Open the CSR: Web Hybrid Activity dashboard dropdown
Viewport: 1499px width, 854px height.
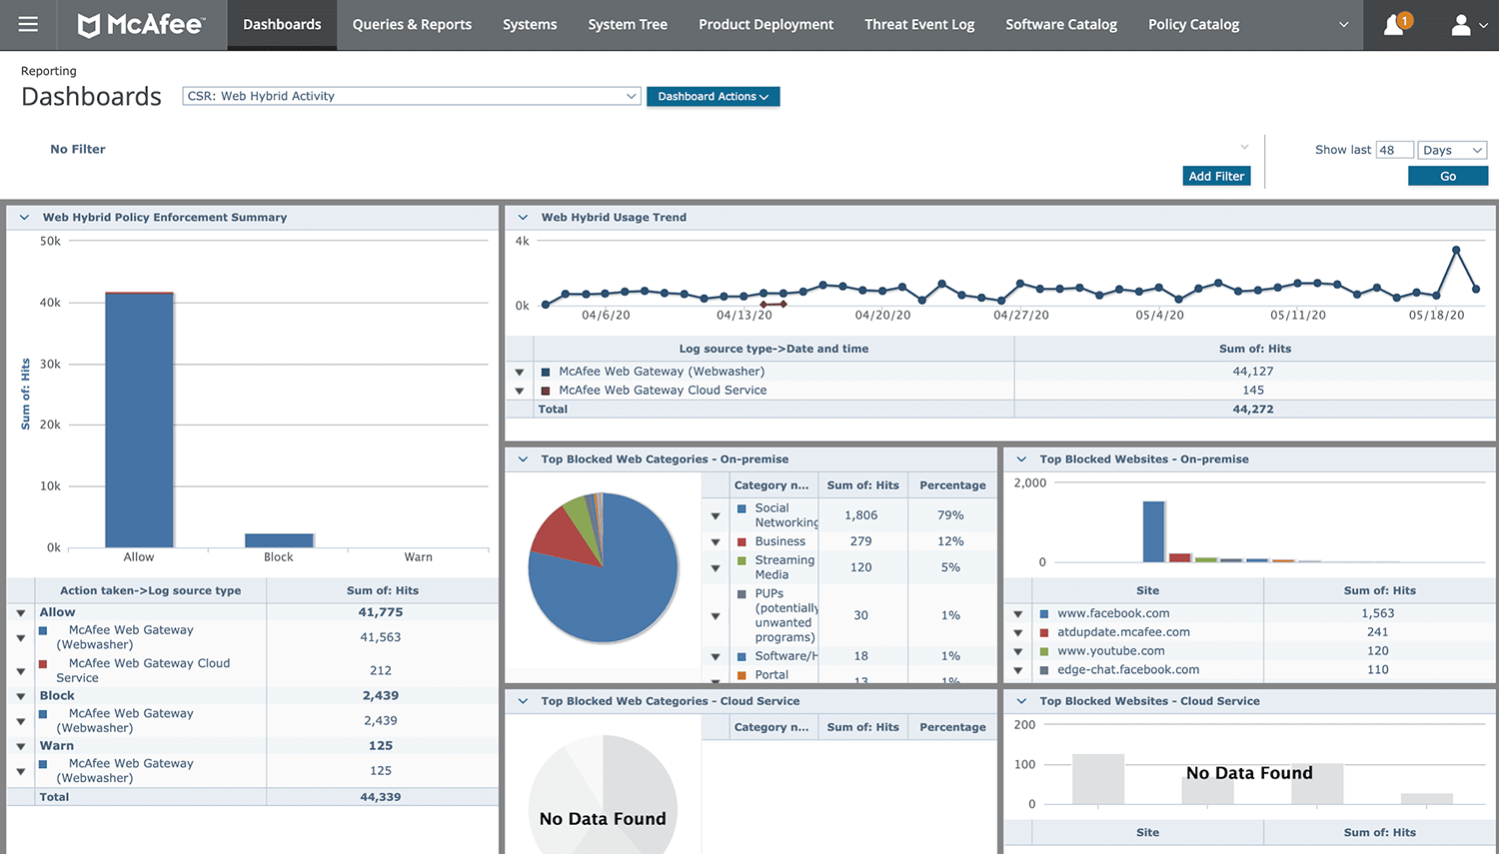click(411, 96)
